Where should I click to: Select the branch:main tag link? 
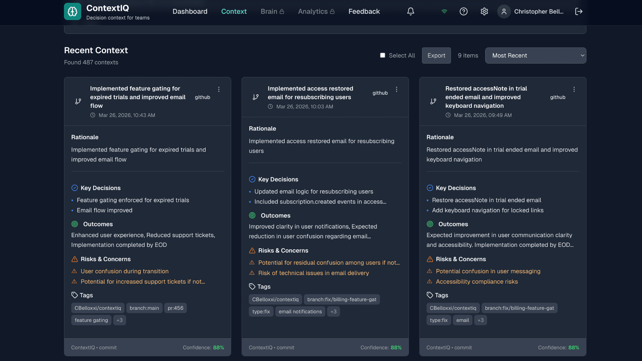click(144, 308)
